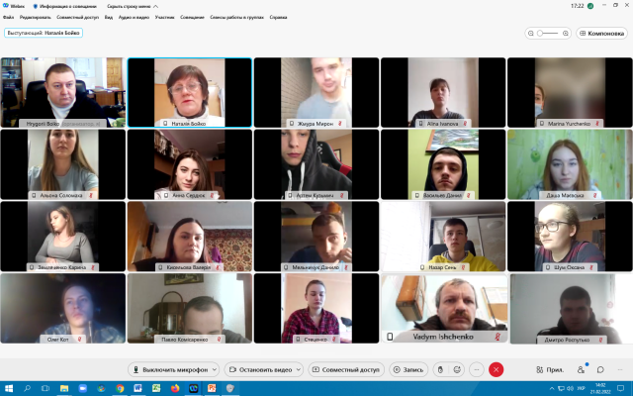
Task: Click muted mic icon on Олег Кот tile
Action: pos(79,340)
